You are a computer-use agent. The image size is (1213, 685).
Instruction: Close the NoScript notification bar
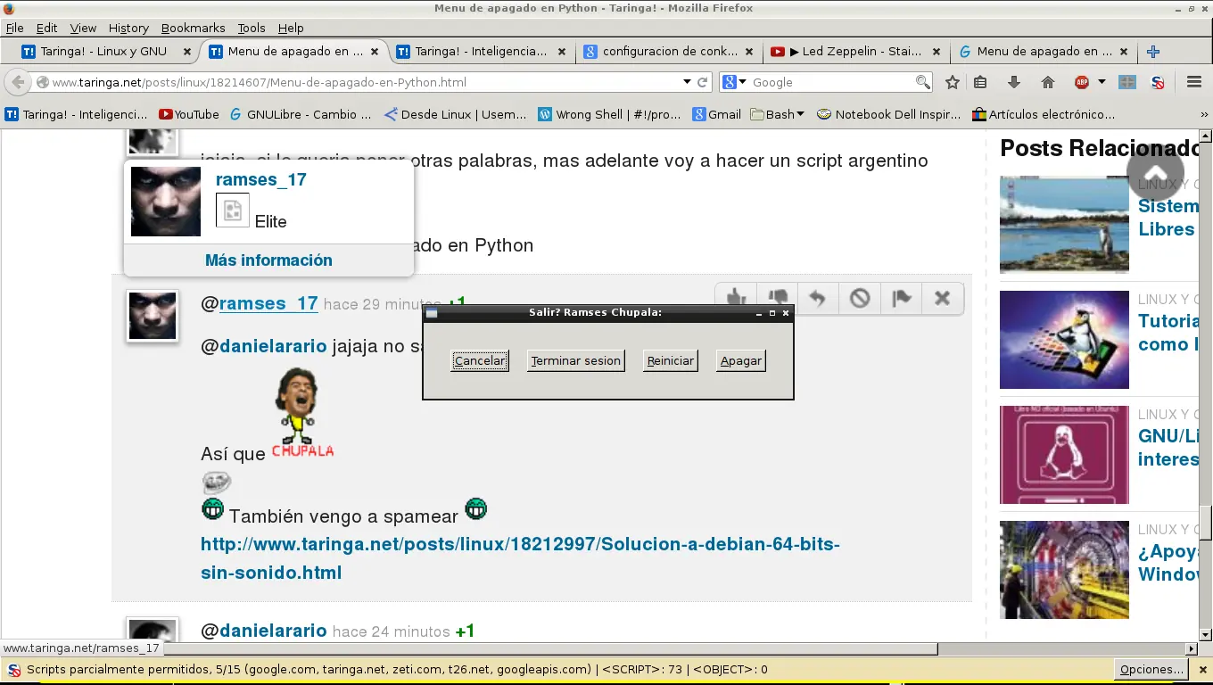(1201, 669)
